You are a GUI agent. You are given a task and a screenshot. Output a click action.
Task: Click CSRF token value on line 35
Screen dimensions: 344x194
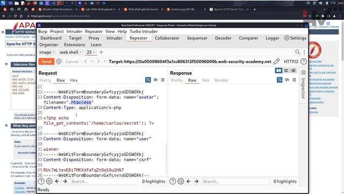[84, 170]
